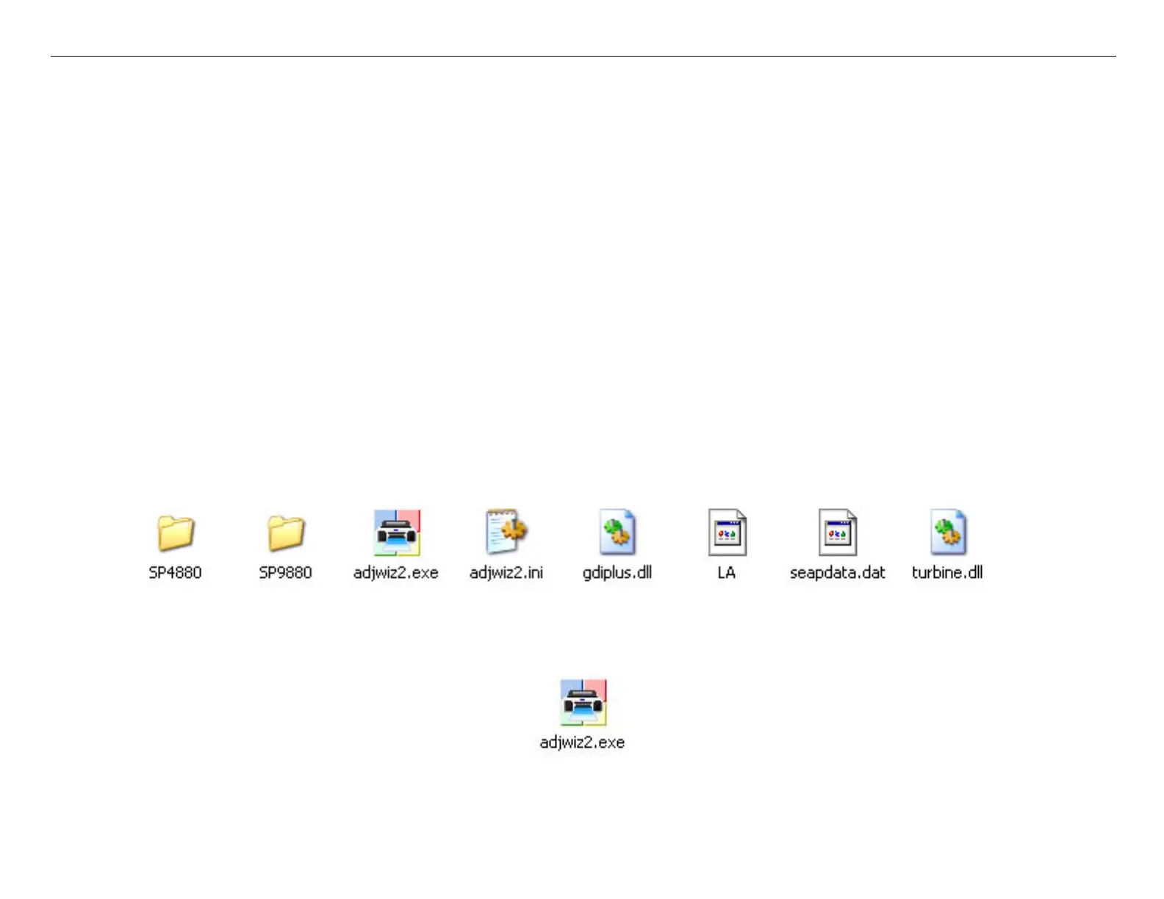Open the adjwiz2.ini notepad settings icon
This screenshot has height=899, width=1164.
point(506,532)
